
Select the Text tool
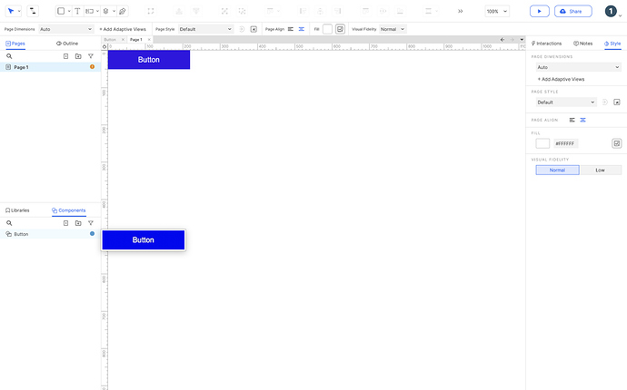pos(77,11)
